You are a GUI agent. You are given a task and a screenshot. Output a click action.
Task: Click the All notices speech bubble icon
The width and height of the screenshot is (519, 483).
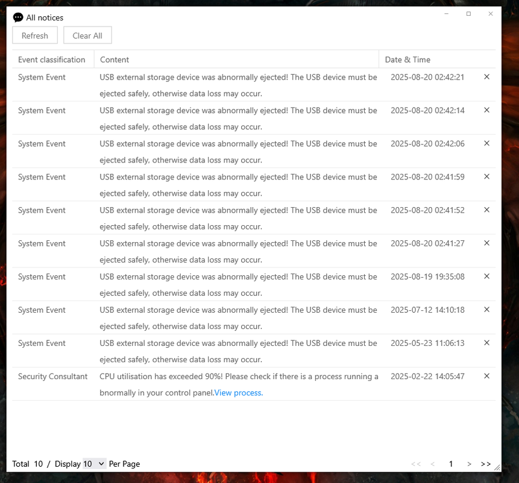[18, 18]
